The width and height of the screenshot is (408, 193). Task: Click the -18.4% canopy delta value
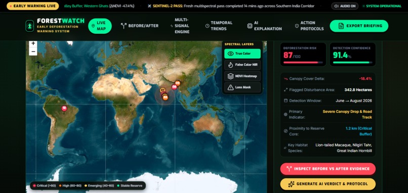[x=365, y=79]
